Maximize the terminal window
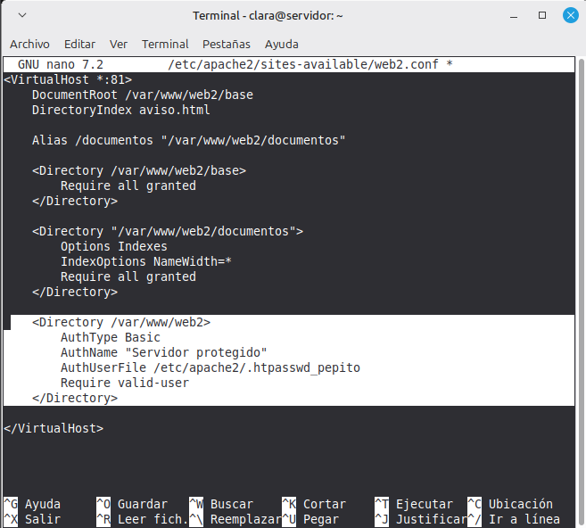The height and width of the screenshot is (528, 586). (542, 16)
